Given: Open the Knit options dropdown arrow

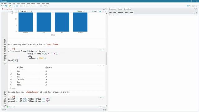Looking at the screenshot, I should click(x=27, y=12).
